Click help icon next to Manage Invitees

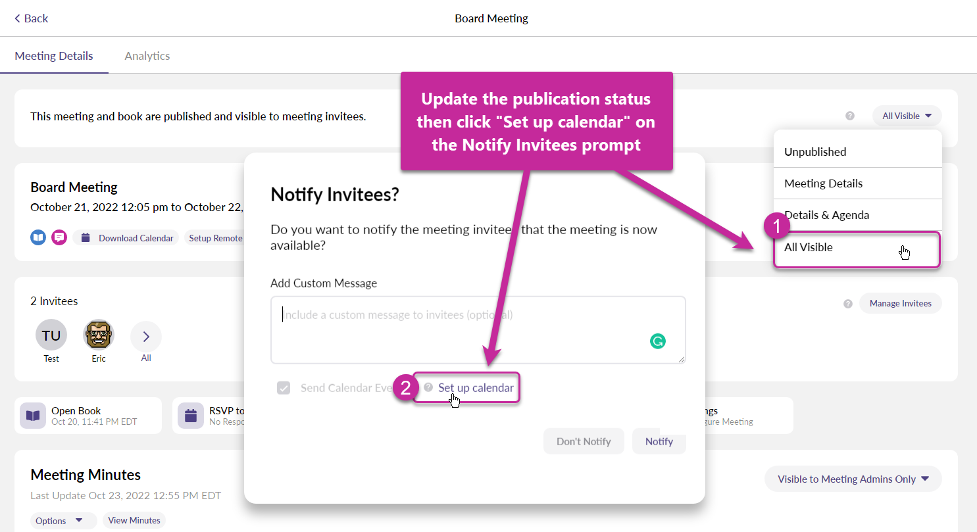click(848, 304)
